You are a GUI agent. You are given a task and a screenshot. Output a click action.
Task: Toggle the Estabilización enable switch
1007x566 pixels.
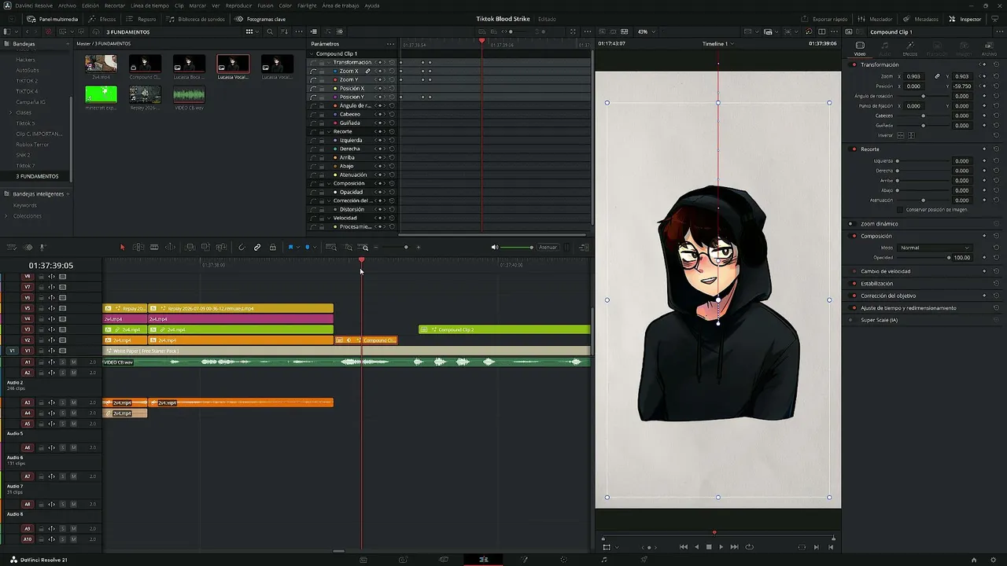tap(851, 283)
